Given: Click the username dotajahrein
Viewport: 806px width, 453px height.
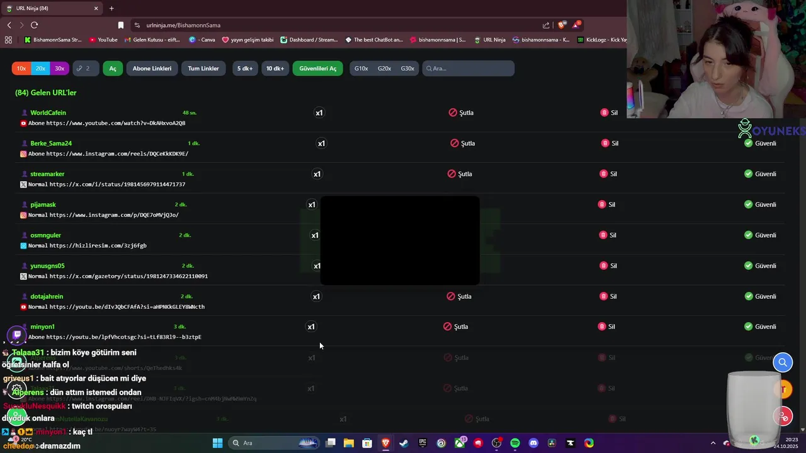Looking at the screenshot, I should click(x=47, y=296).
